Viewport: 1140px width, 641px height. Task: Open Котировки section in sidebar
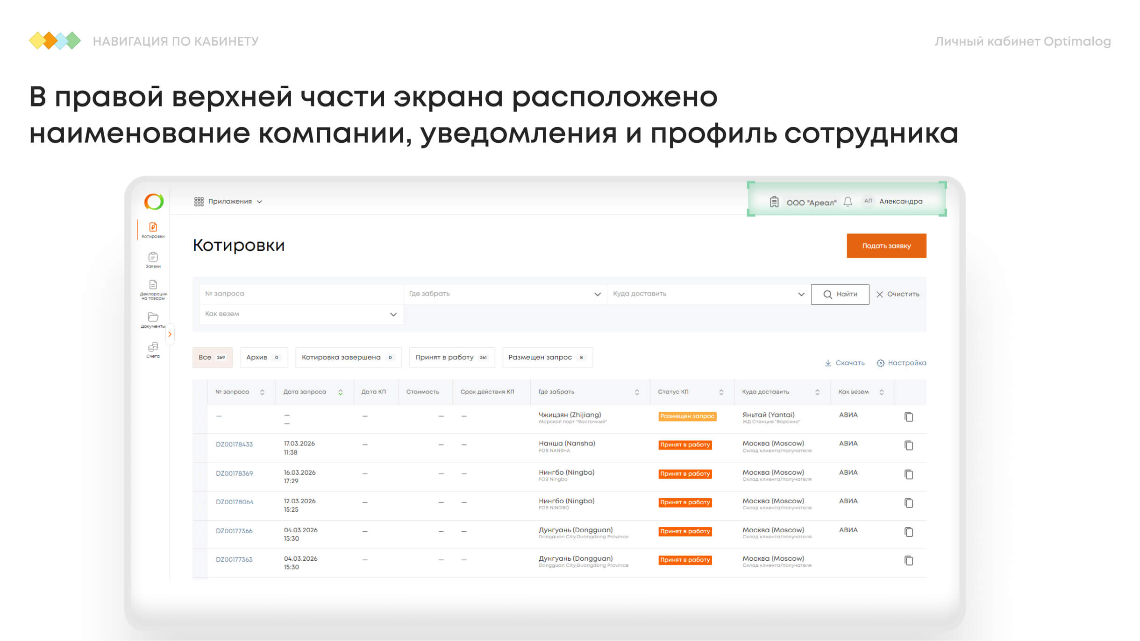coord(153,230)
